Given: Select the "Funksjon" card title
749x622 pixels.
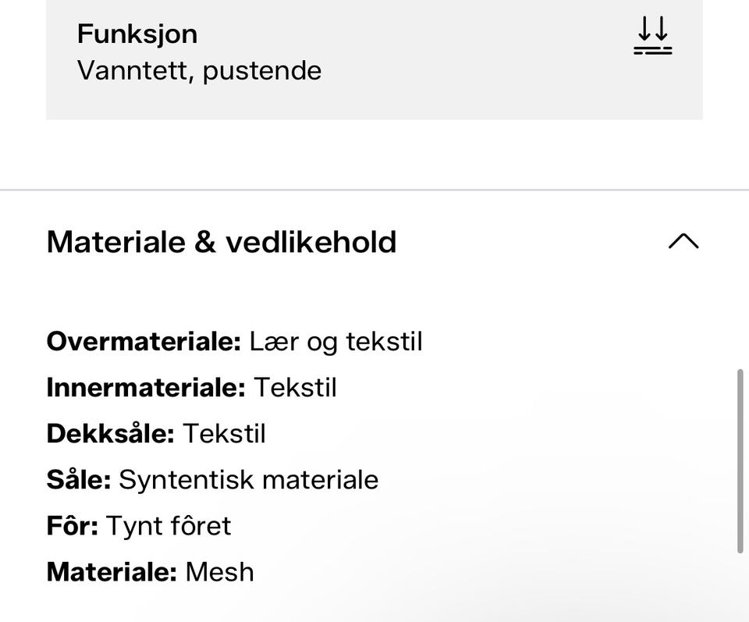Looking at the screenshot, I should pos(137,34).
